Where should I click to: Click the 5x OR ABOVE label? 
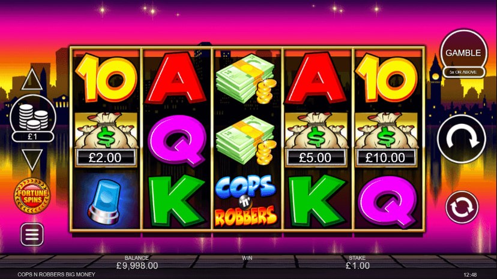[x=463, y=72]
